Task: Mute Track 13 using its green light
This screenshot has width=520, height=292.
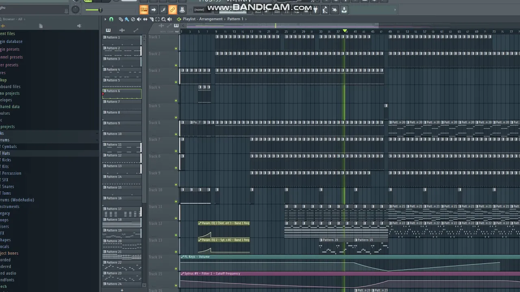Action: [176, 252]
